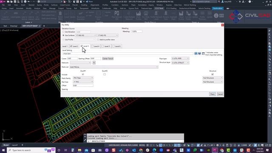
Task: Uncheck Include for Duct#1
Action: [83, 74]
